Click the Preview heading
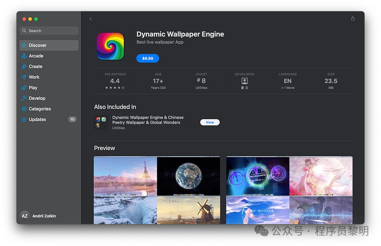 pos(104,148)
